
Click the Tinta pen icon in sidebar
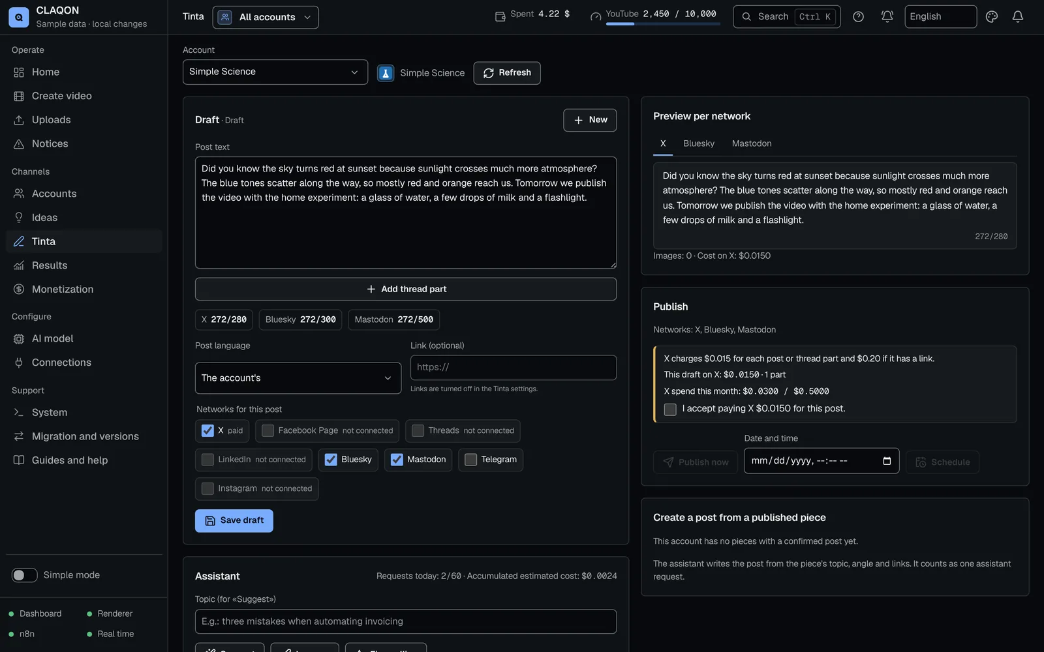pos(19,241)
